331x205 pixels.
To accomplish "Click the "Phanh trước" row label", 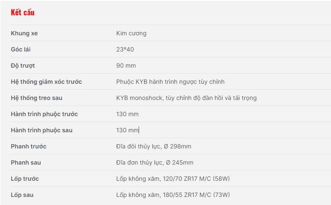I will coord(29,146).
